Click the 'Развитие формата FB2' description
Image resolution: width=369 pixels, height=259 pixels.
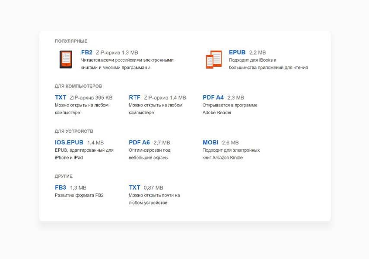[79, 195]
